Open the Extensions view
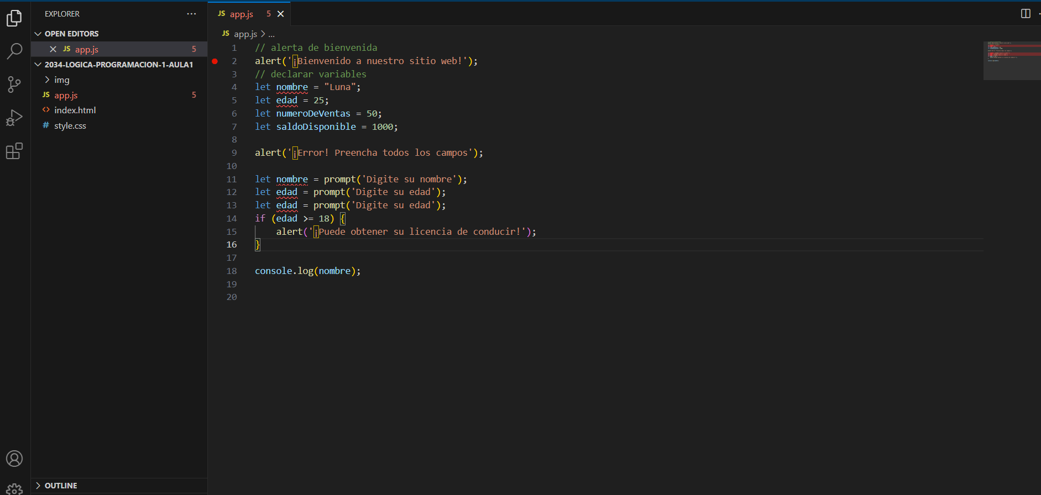 [14, 151]
